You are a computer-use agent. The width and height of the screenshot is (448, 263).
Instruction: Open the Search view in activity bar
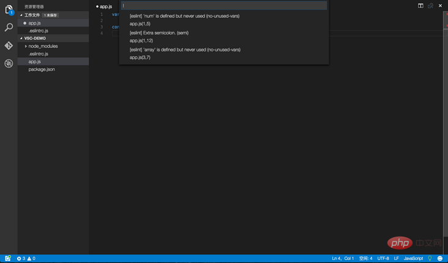[x=9, y=28]
